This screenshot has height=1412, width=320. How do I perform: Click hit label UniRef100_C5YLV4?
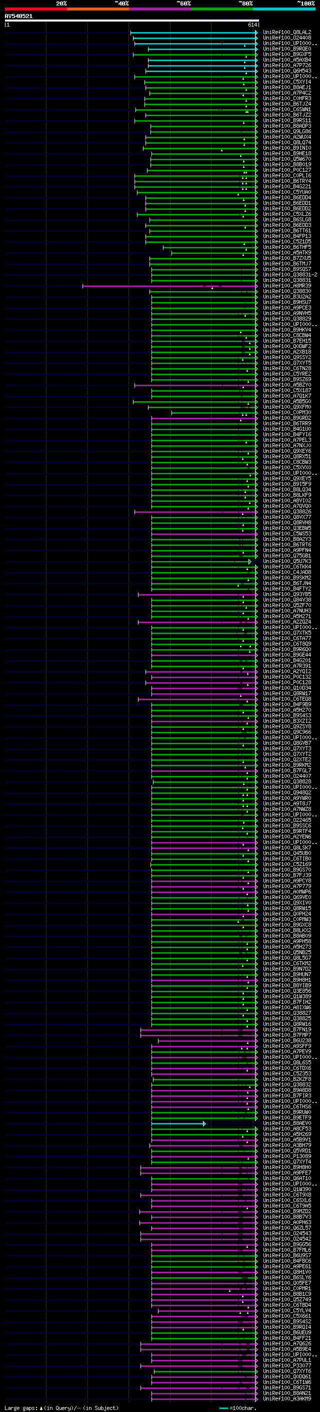click(286, 1310)
